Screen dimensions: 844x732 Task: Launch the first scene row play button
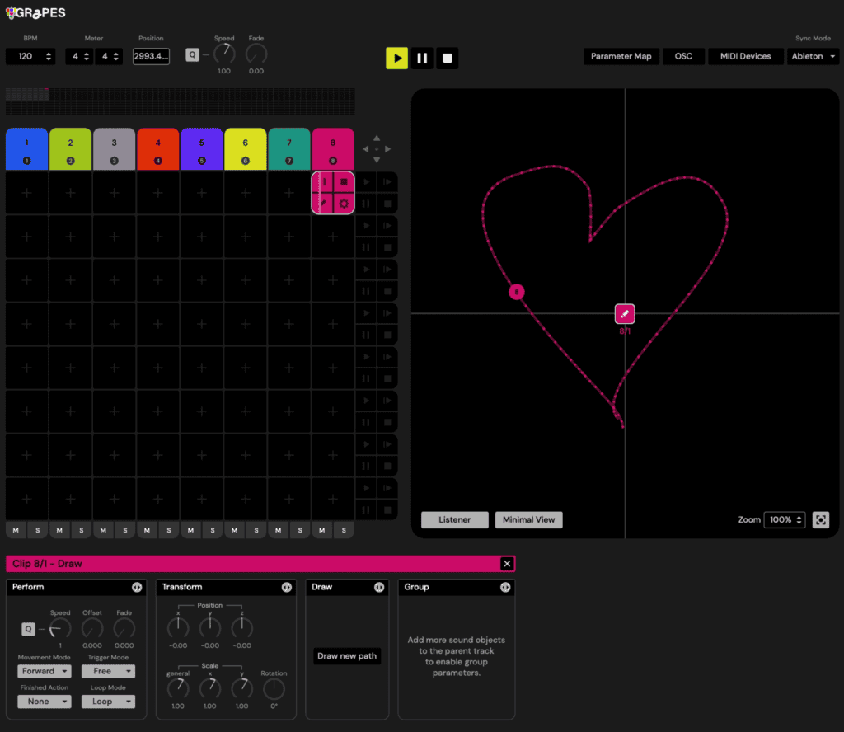tap(366, 182)
